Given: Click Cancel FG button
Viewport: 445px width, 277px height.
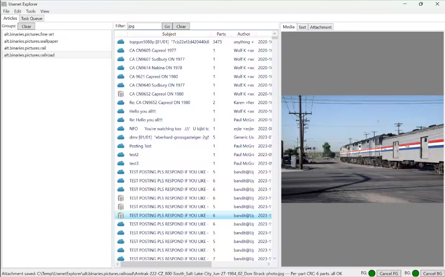Looking at the screenshot, I should [389, 273].
